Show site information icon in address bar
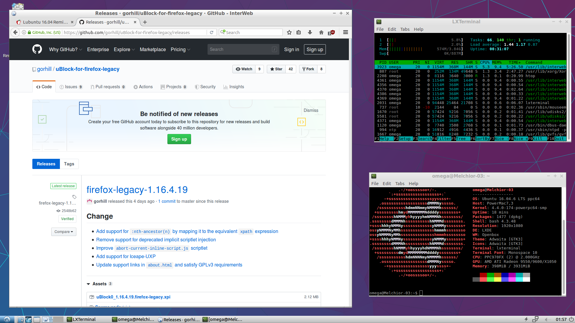This screenshot has width=575, height=323. pos(24,32)
